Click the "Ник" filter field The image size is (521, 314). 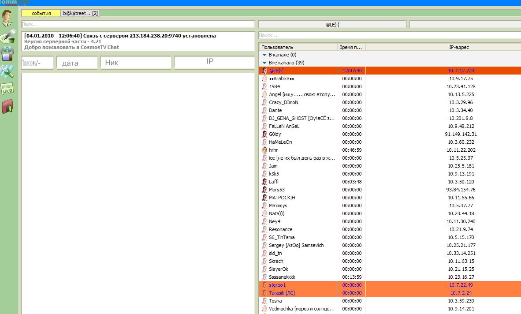point(136,63)
